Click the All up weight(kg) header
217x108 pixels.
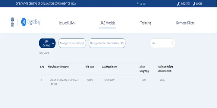pyautogui.click(x=144, y=69)
